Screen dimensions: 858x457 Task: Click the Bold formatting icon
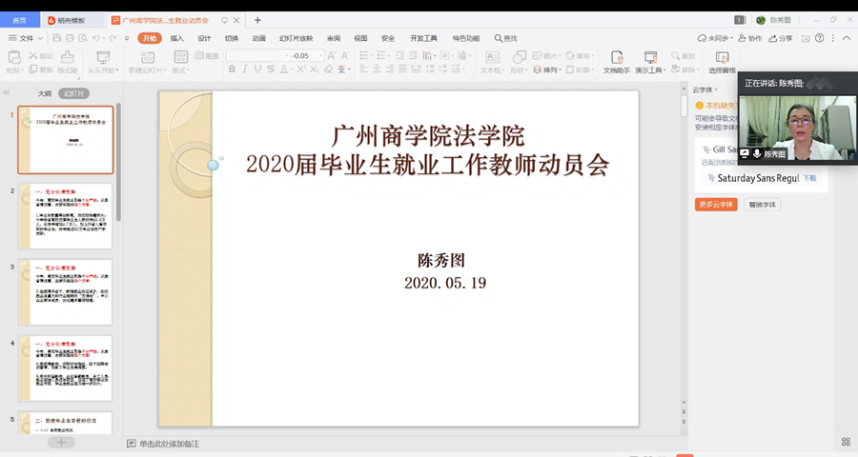coord(232,70)
